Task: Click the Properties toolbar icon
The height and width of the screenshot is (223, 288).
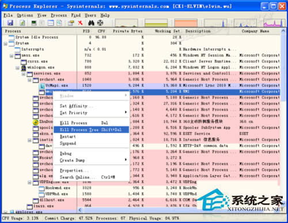Action: click(x=71, y=23)
